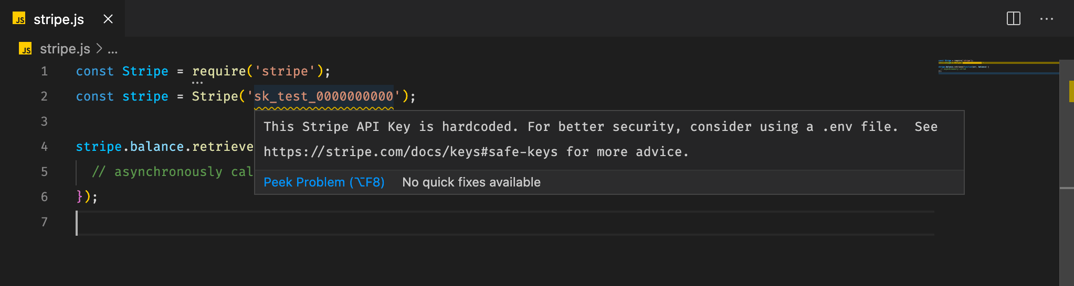Click the require keyword on line 1
This screenshot has width=1074, height=286.
[219, 71]
